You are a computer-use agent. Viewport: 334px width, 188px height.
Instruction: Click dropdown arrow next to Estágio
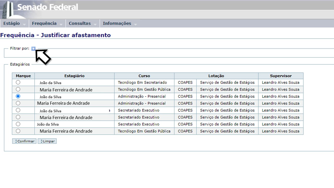24,24
